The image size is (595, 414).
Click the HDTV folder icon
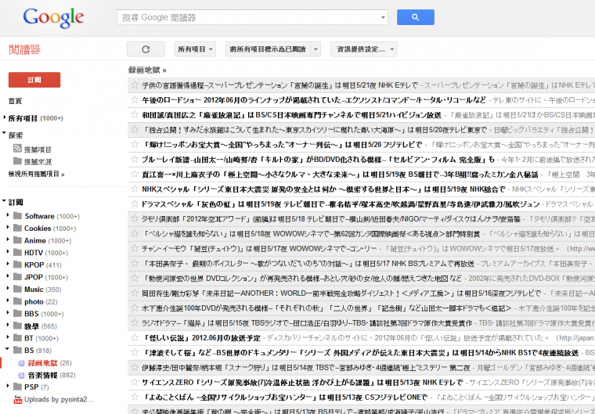click(x=17, y=252)
